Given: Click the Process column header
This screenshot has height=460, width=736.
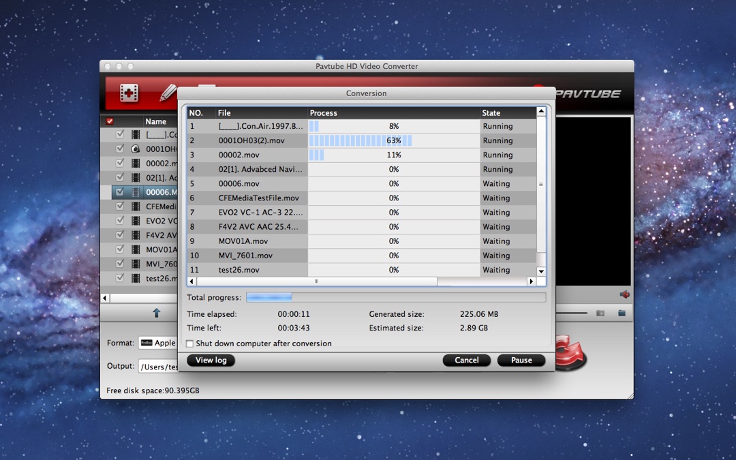Looking at the screenshot, I should (x=393, y=112).
